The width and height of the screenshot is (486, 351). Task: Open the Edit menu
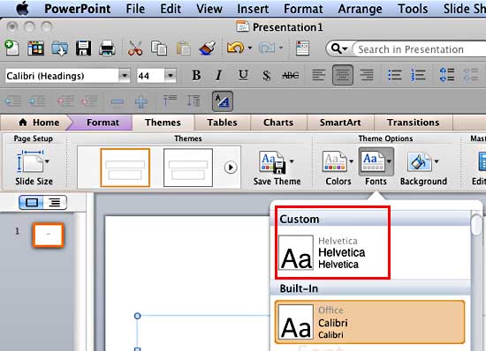[171, 9]
